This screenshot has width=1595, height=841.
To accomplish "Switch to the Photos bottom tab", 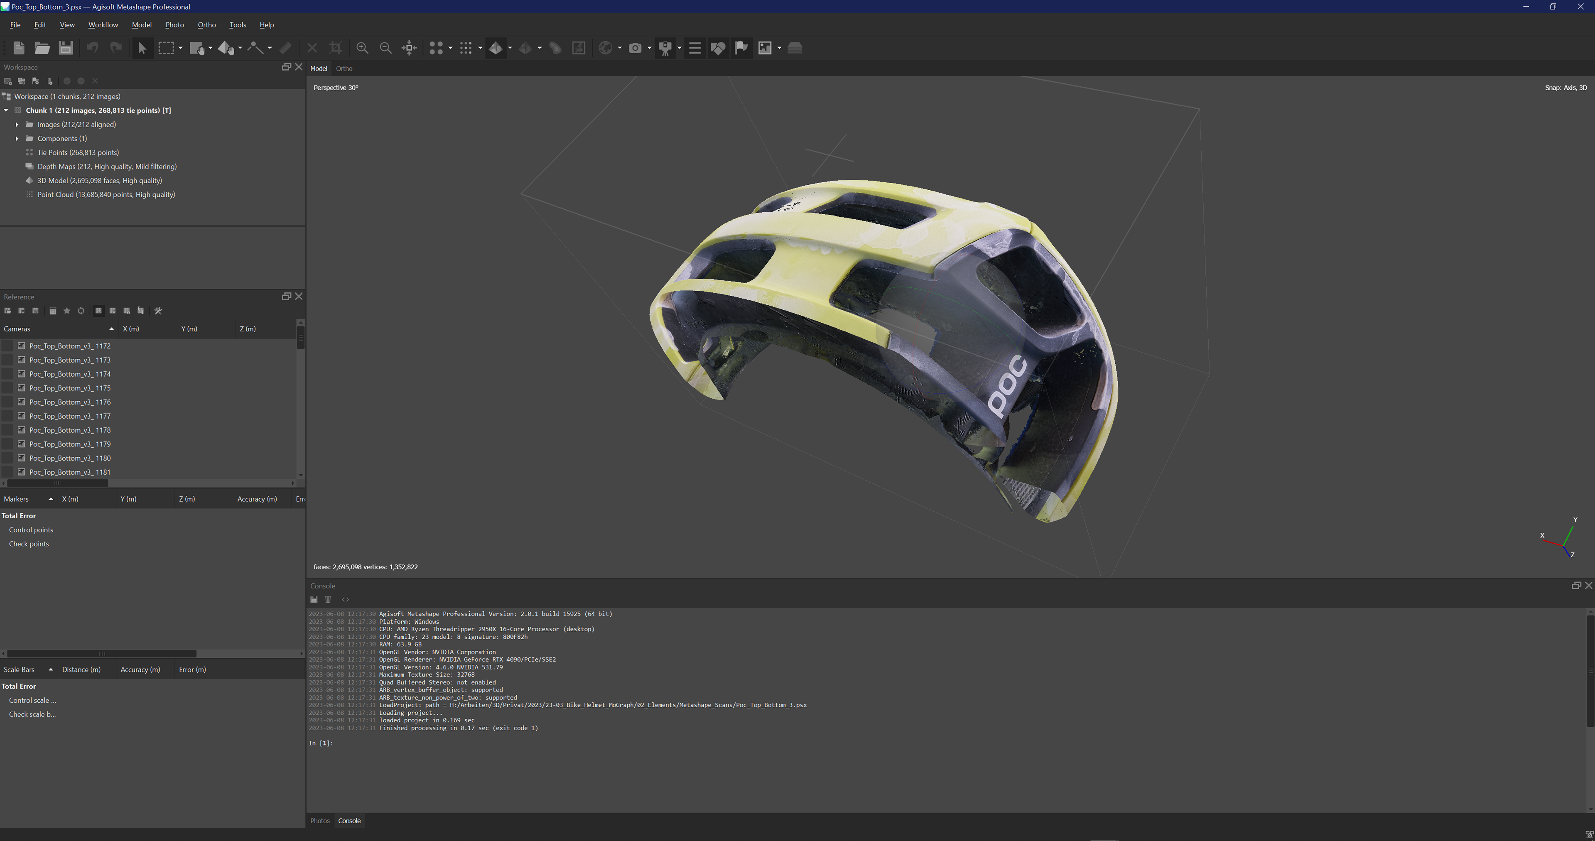I will click(320, 821).
